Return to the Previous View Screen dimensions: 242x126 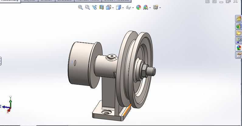(x=95, y=7)
